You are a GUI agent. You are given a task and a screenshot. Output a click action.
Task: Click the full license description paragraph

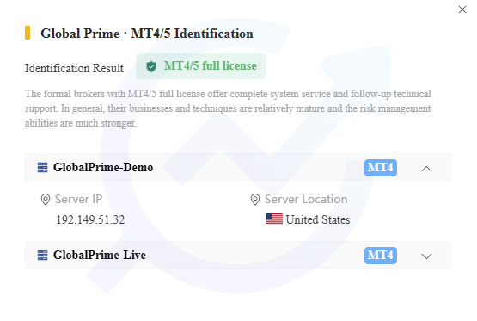[228, 108]
